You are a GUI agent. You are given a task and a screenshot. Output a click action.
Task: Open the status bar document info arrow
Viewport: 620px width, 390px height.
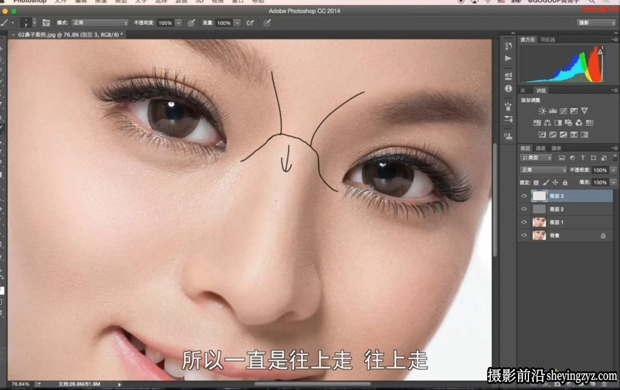click(120, 384)
